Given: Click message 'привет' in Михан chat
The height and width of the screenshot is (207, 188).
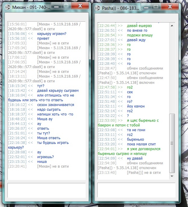Looking at the screenshot, I should coord(43,38).
